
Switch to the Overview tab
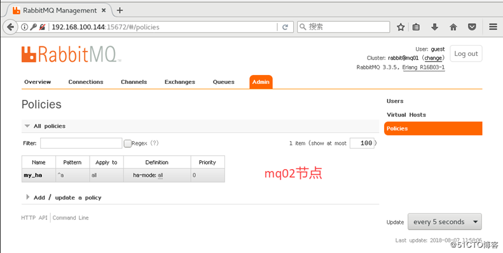38,82
